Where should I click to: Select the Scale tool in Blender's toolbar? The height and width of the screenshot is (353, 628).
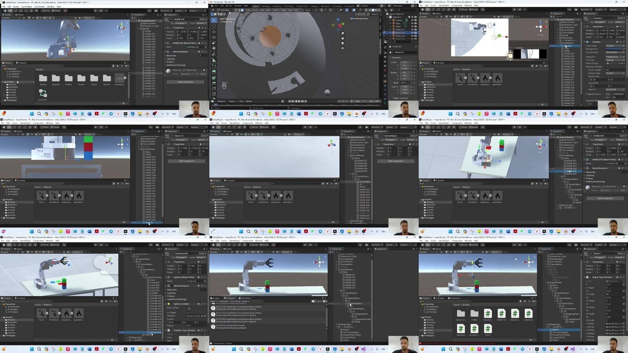coord(214,42)
